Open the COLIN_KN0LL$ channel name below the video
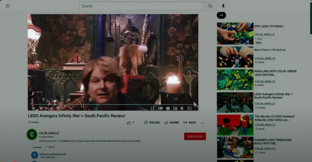312x162 pixels. [49, 133]
